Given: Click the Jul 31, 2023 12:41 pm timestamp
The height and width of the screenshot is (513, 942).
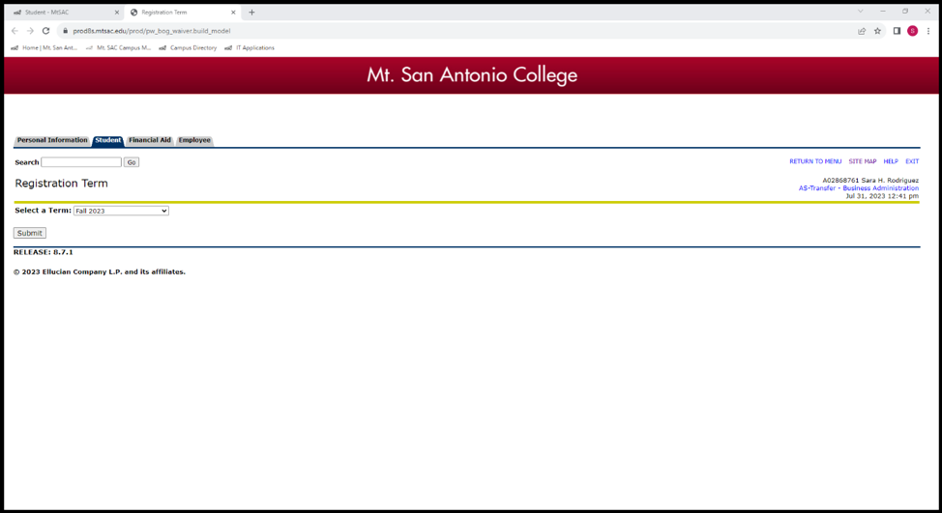Looking at the screenshot, I should [x=882, y=196].
